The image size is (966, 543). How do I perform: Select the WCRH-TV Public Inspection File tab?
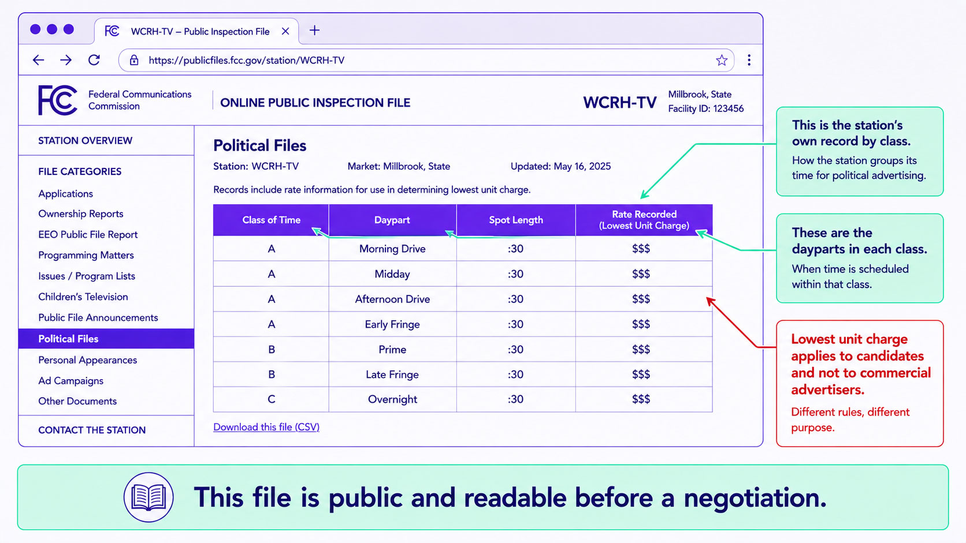tap(197, 31)
